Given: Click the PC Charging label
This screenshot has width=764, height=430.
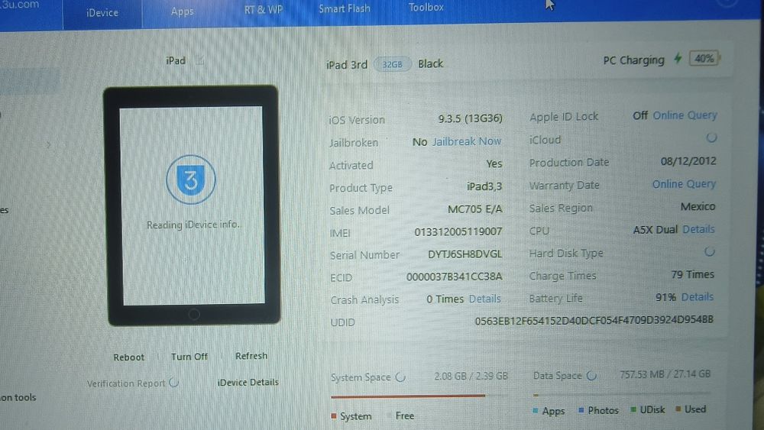Looking at the screenshot, I should pyautogui.click(x=633, y=60).
